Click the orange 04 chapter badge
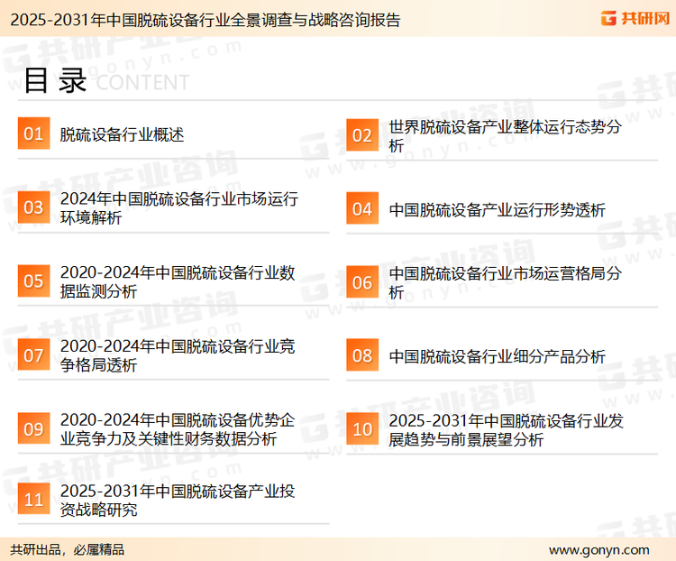The image size is (676, 561). 362,208
